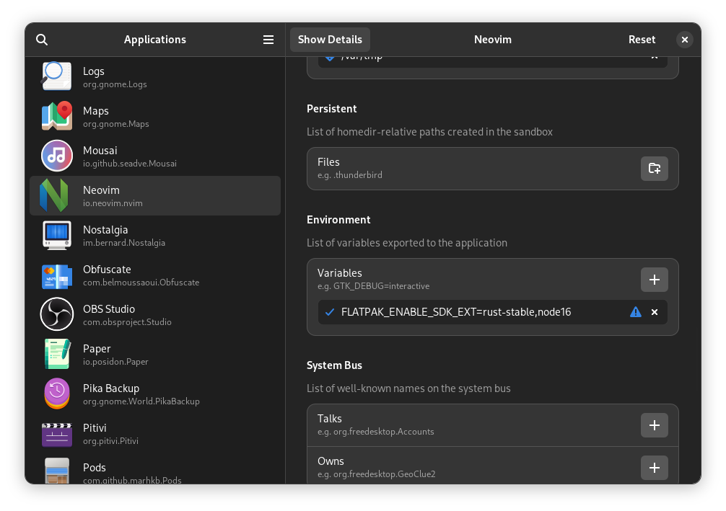Select the Mousai application icon
The width and height of the screenshot is (726, 511).
tap(56, 156)
